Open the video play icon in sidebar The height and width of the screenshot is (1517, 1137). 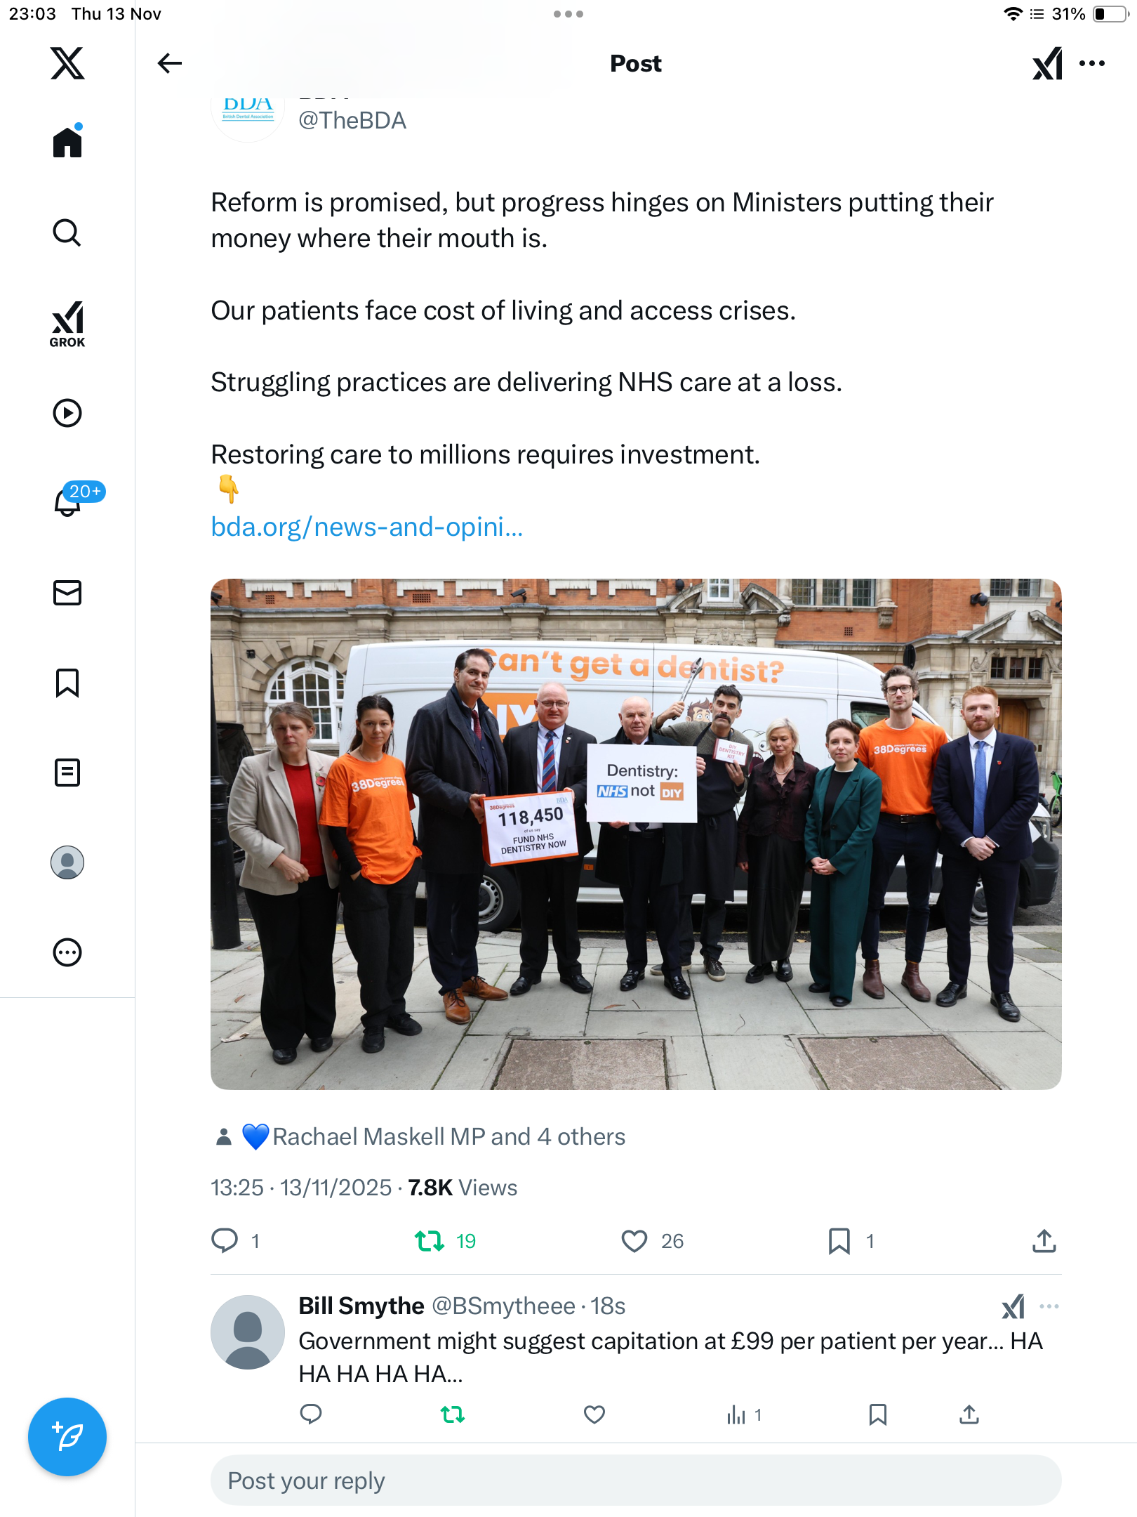(67, 413)
